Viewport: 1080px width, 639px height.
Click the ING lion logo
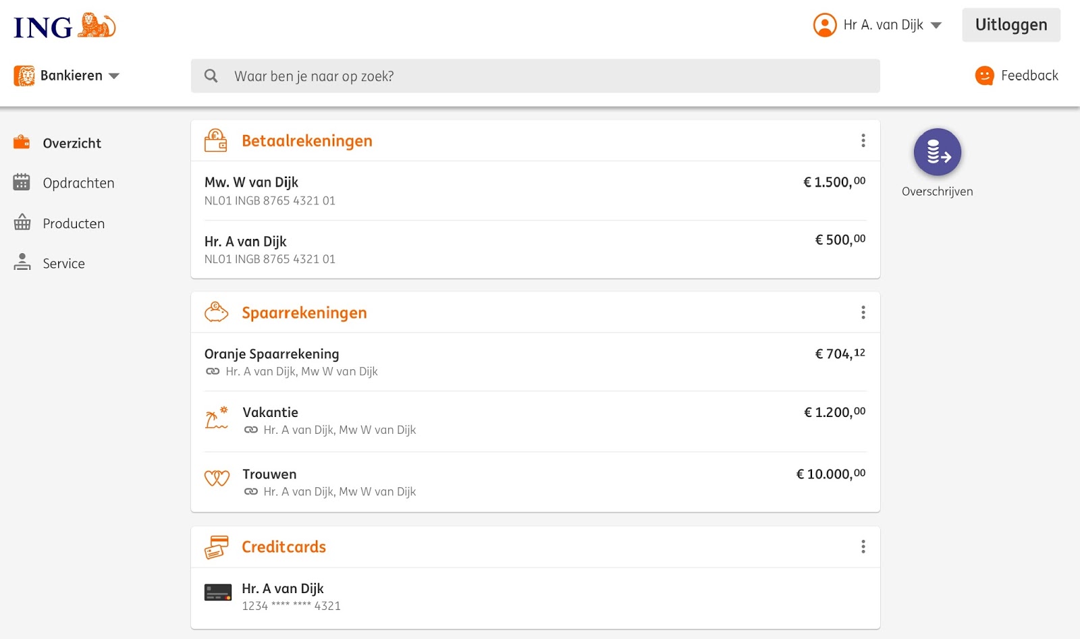coord(97,26)
